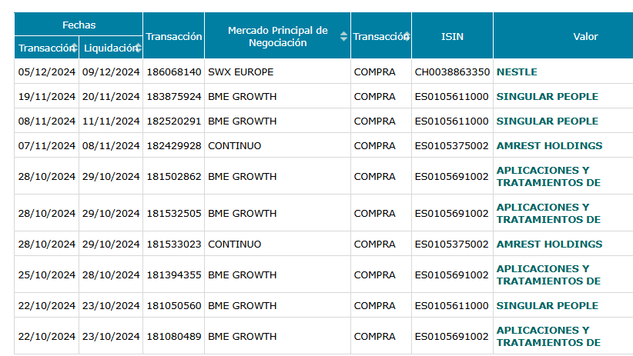Sort by Transacción date column arrows
The image size is (633, 356).
pyautogui.click(x=74, y=48)
